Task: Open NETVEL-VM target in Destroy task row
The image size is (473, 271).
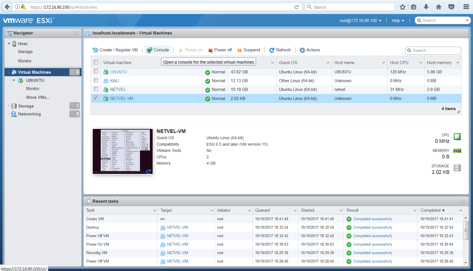Action: [177, 228]
